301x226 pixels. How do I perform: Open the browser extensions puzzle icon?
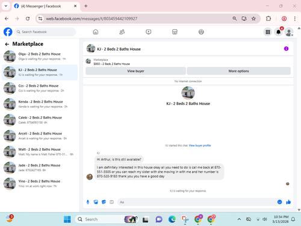[268, 19]
